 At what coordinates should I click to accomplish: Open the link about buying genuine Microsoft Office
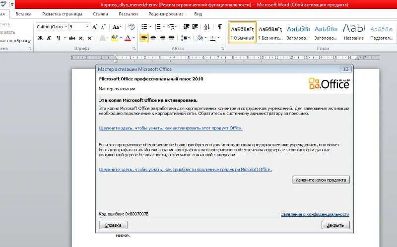[185, 170]
